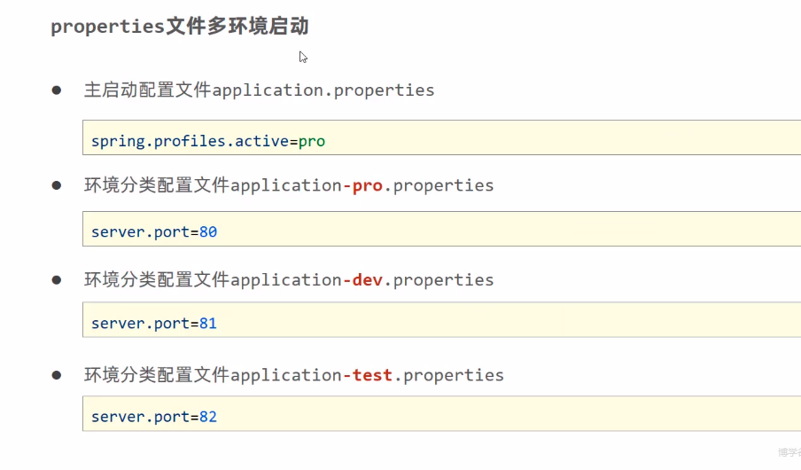
Task: Click the "server.port" key in the =82 code box
Action: pos(140,417)
